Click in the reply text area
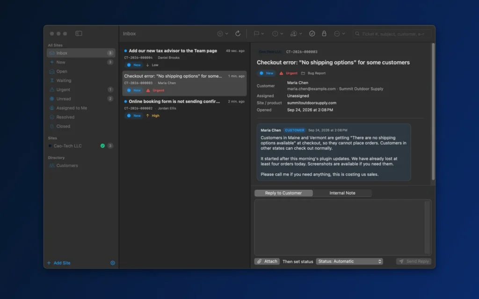479x299 pixels. (x=343, y=228)
